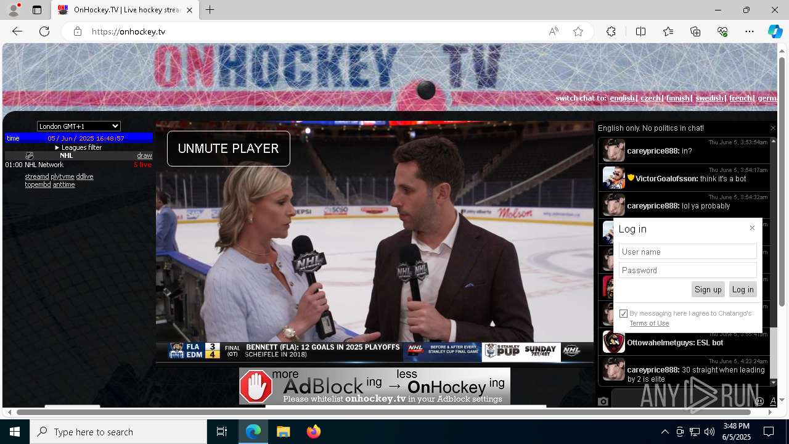
Task: Open Browser essentials icon
Action: coord(723,31)
